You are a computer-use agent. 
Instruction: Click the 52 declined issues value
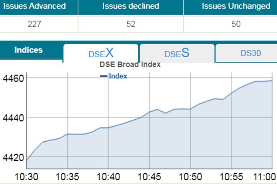point(131,24)
